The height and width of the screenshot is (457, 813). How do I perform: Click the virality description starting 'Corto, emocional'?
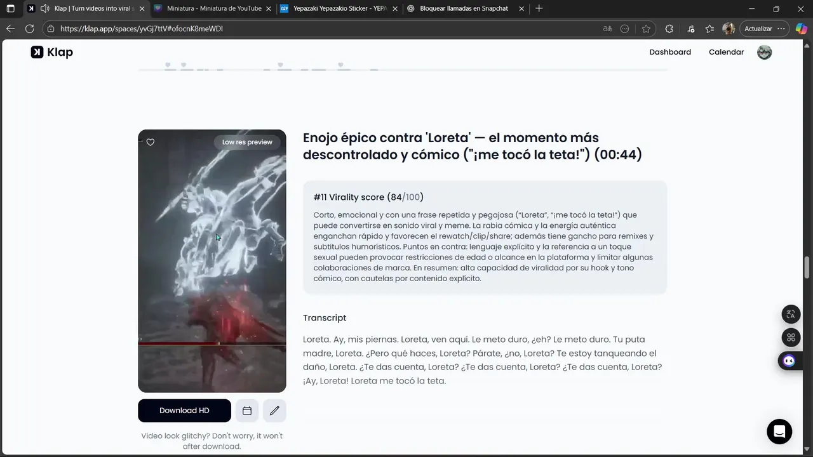(483, 247)
